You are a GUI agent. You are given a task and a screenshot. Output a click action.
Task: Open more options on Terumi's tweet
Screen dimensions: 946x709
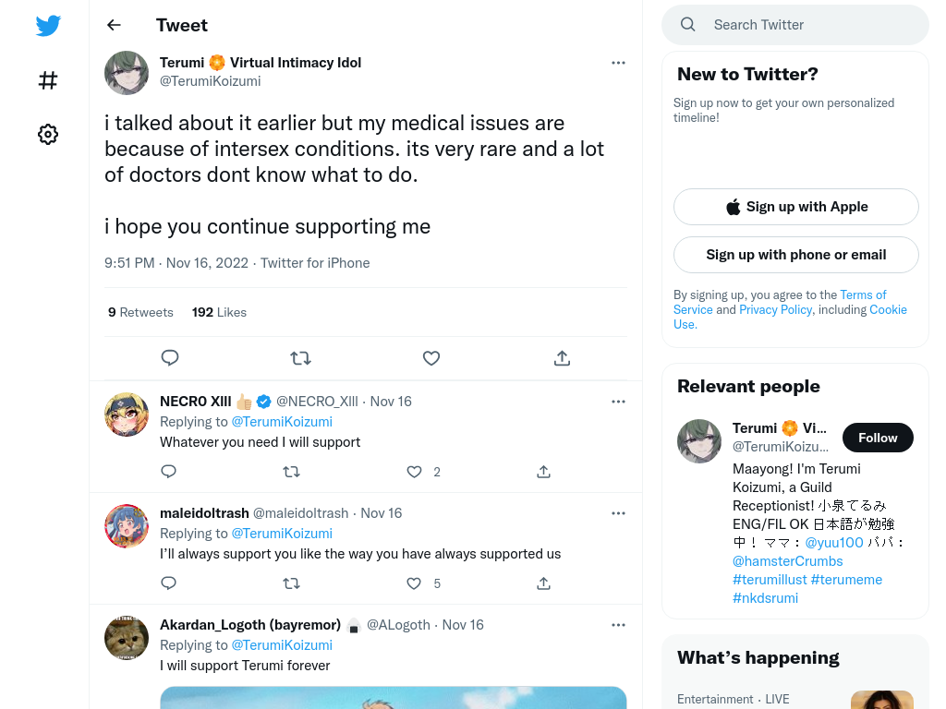coord(618,63)
